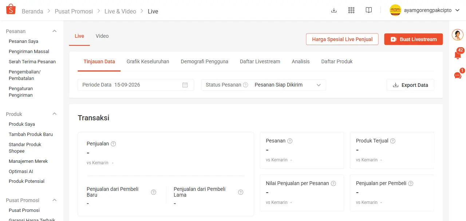Viewport: 466px width, 221px height.
Task: Switch to the Video tab
Action: pos(102,36)
